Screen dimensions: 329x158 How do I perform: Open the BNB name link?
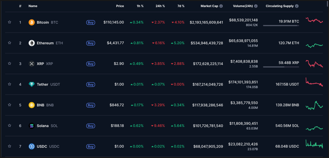(45, 105)
